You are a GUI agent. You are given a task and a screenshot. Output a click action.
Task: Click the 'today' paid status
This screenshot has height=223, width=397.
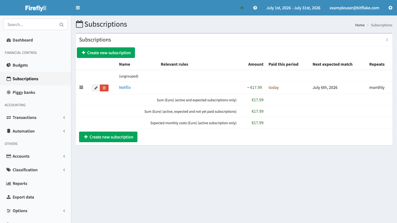[x=274, y=87]
